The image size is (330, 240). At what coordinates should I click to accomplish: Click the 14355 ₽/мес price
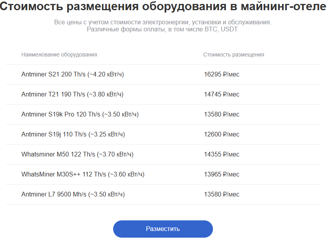click(x=222, y=154)
